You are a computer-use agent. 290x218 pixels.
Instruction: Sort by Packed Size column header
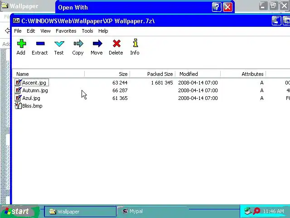coord(153,74)
